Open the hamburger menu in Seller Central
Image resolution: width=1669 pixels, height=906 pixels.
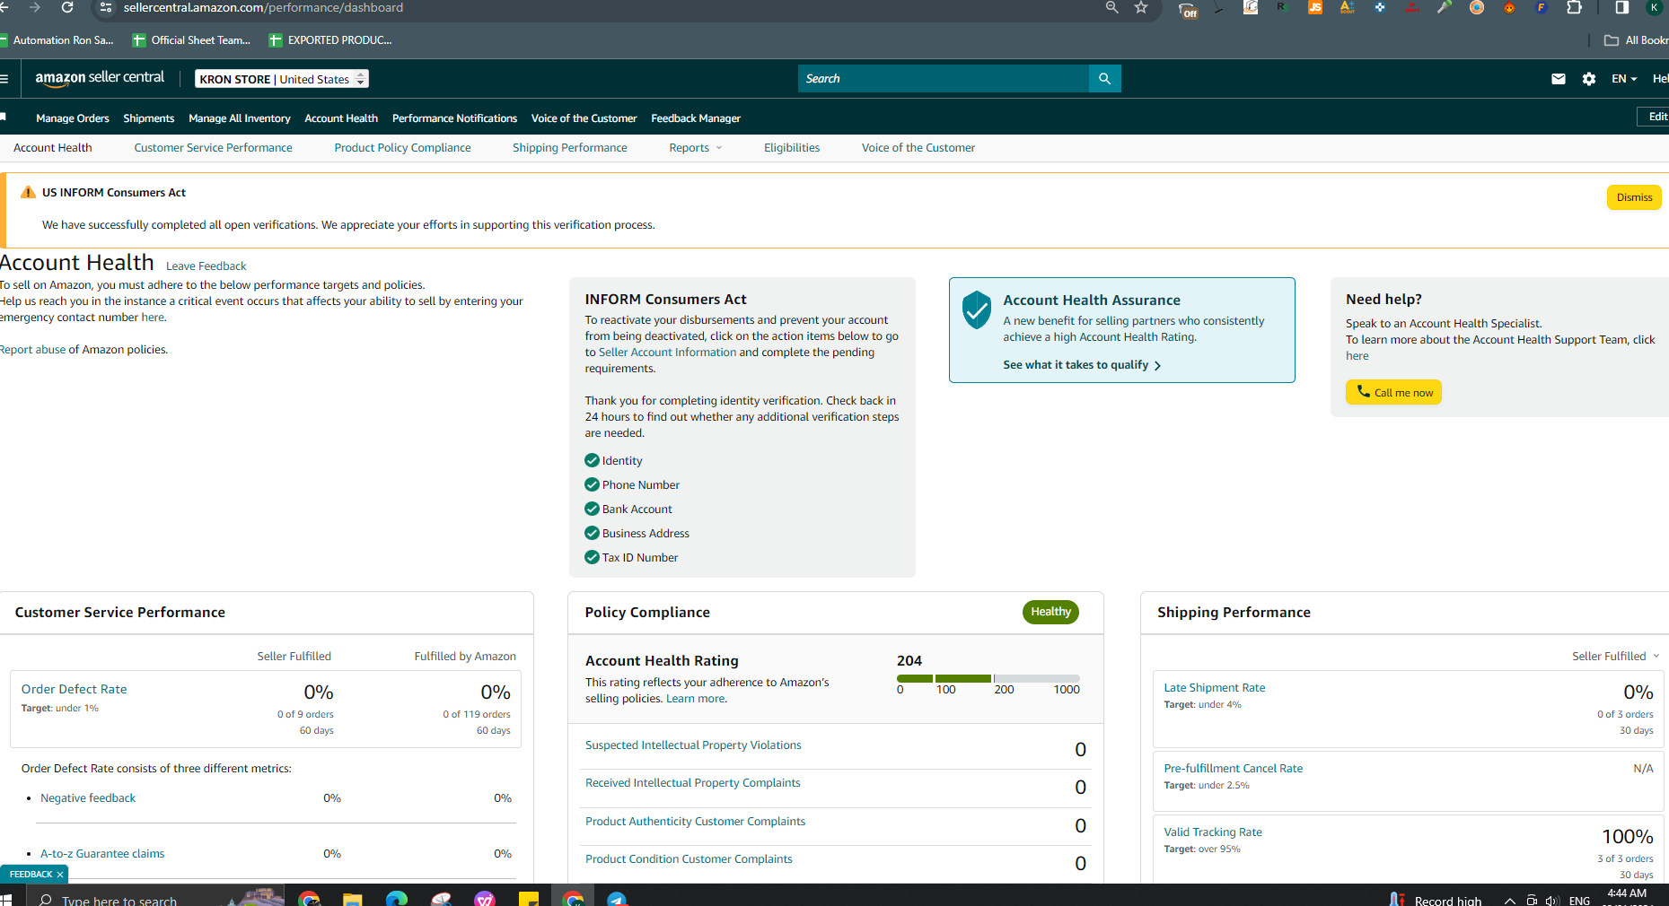click(4, 79)
